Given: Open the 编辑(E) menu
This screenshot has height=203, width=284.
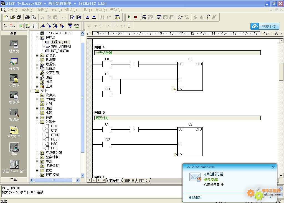Looking at the screenshot, I should point(27,10).
